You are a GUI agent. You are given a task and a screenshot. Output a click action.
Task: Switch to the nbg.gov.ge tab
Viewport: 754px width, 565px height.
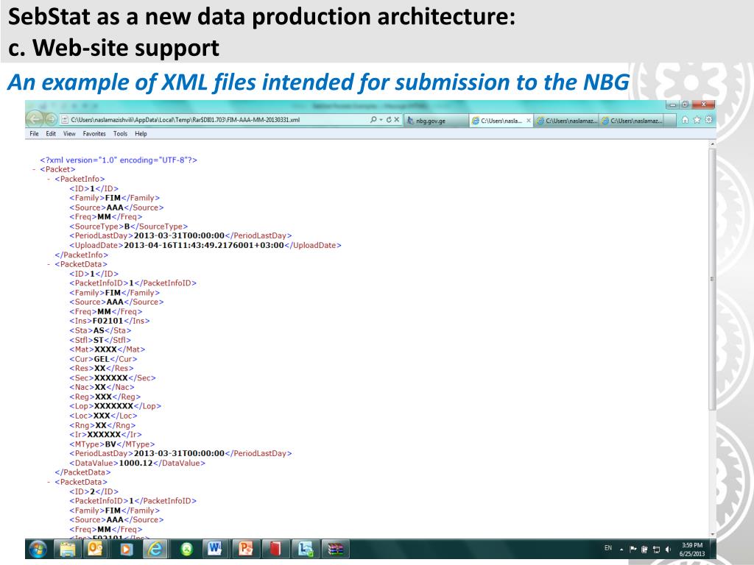435,121
